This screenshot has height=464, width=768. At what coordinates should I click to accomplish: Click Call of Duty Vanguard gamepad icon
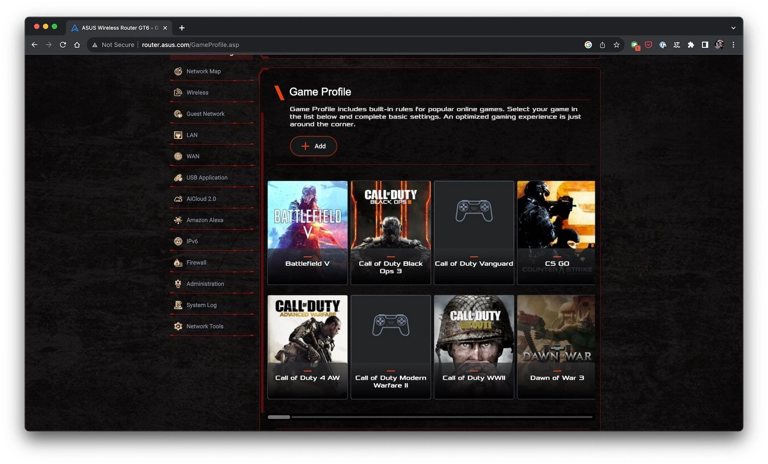474,211
